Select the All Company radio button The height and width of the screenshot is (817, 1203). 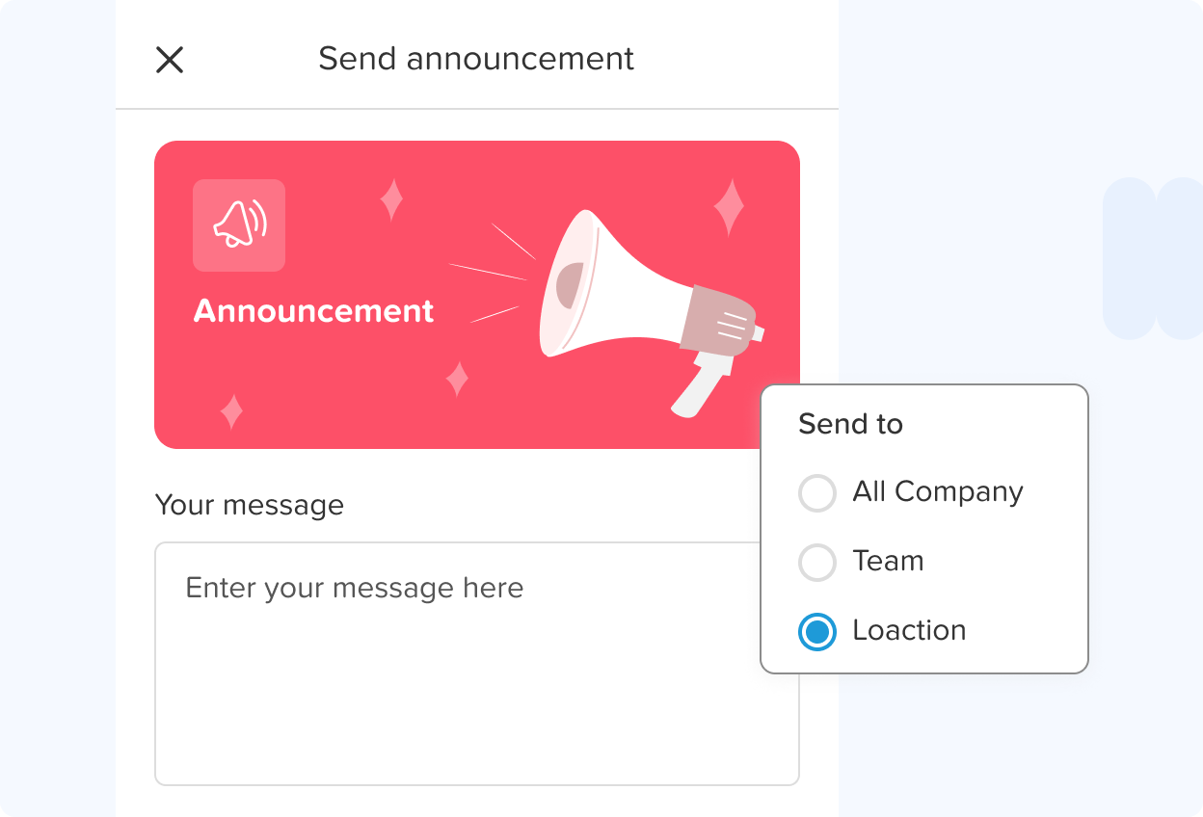point(817,493)
